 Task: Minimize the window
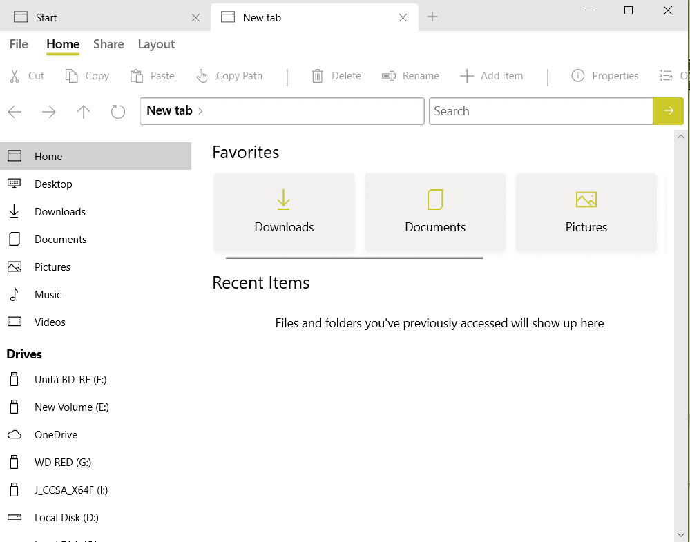[x=589, y=10]
